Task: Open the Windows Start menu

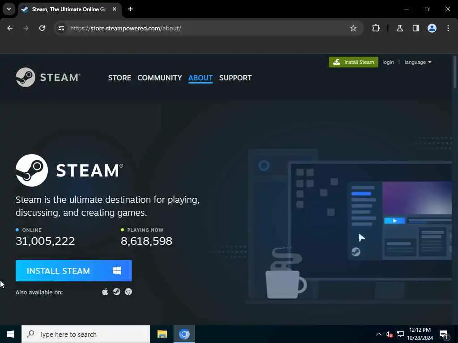Action: 11,334
